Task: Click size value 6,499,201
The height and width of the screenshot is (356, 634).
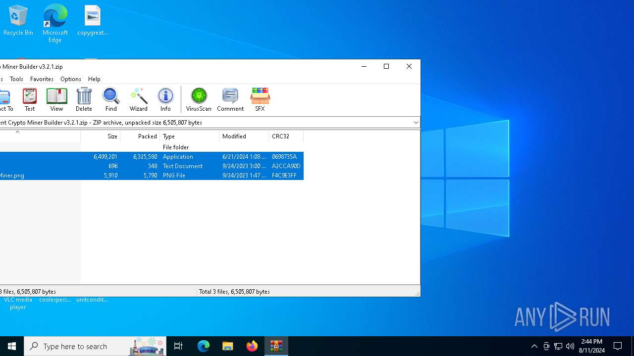Action: [106, 157]
